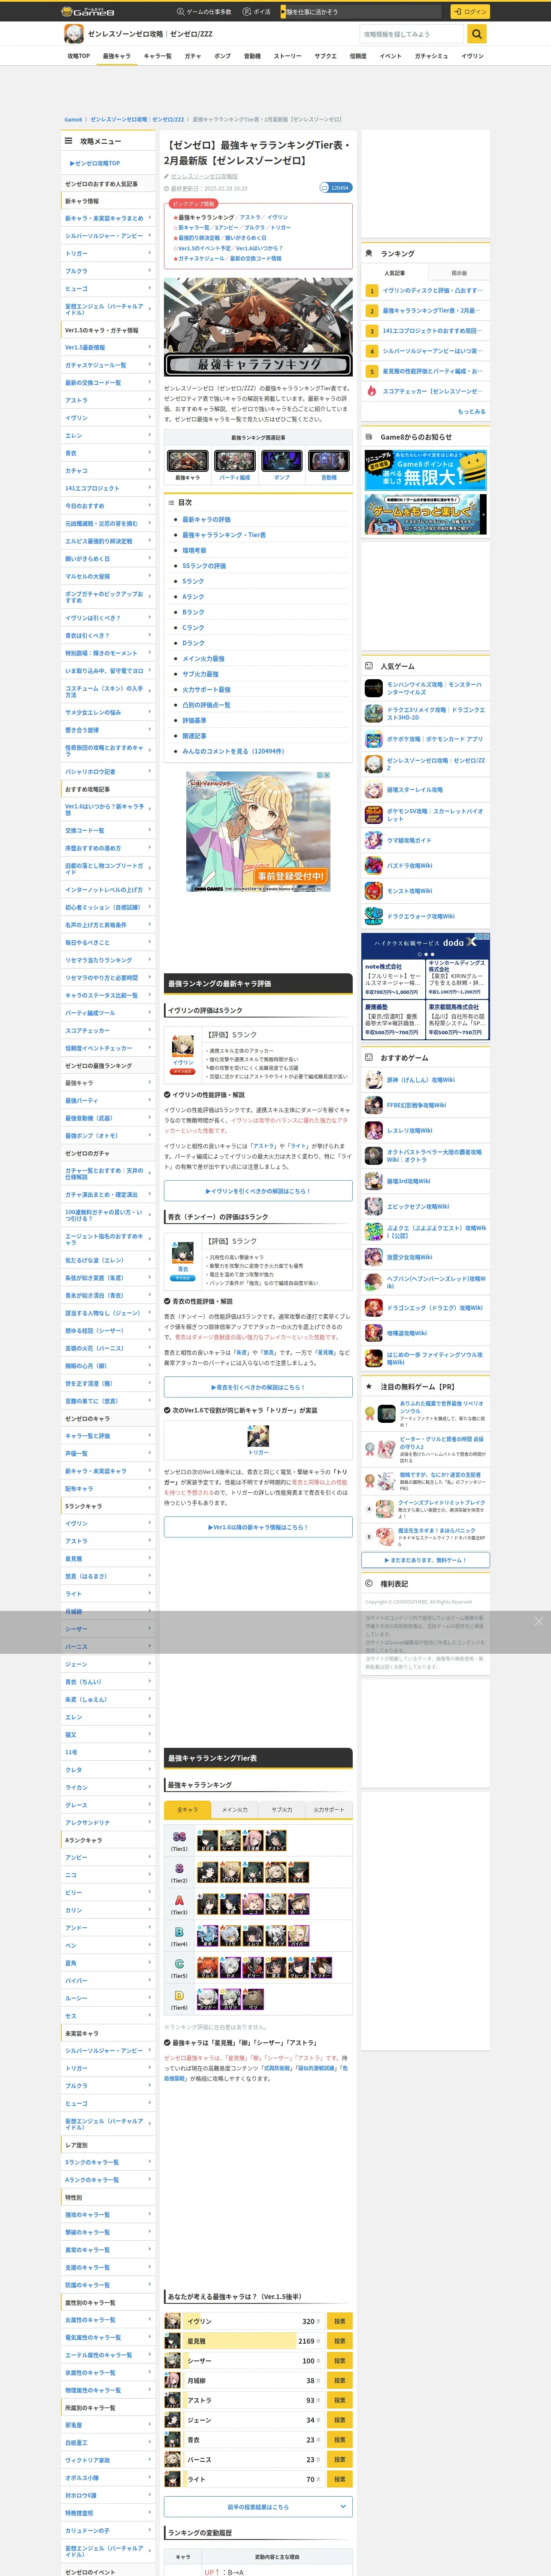Click 青衣 portrait in evaluation box
This screenshot has height=2576, width=551.
click(x=183, y=1253)
